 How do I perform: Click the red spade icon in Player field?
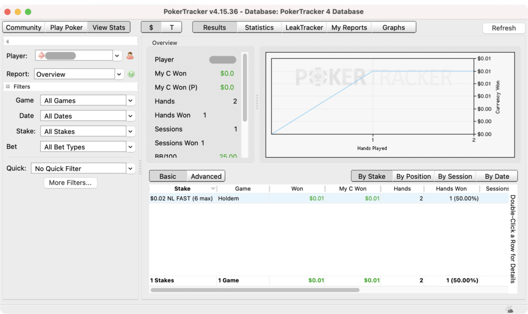click(x=41, y=56)
